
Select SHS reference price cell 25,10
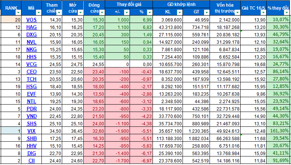coord(52,123)
